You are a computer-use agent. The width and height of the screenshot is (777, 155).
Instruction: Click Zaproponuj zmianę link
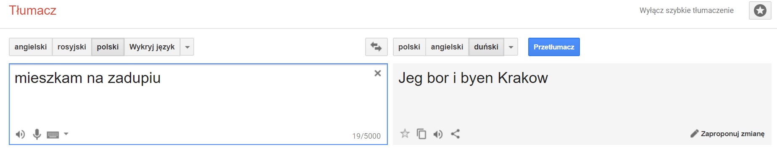click(727, 134)
